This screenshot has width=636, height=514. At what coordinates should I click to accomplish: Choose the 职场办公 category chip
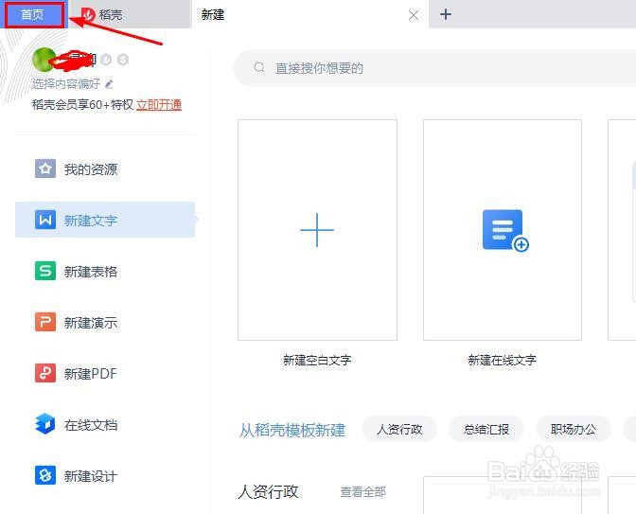point(574,429)
